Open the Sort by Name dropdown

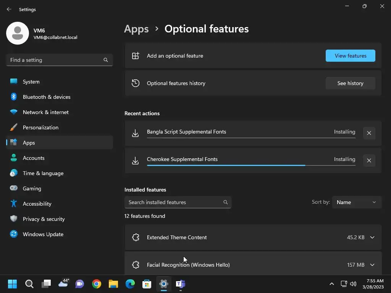(357, 202)
